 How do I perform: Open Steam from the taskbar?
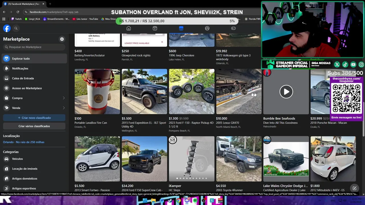(x=170, y=201)
